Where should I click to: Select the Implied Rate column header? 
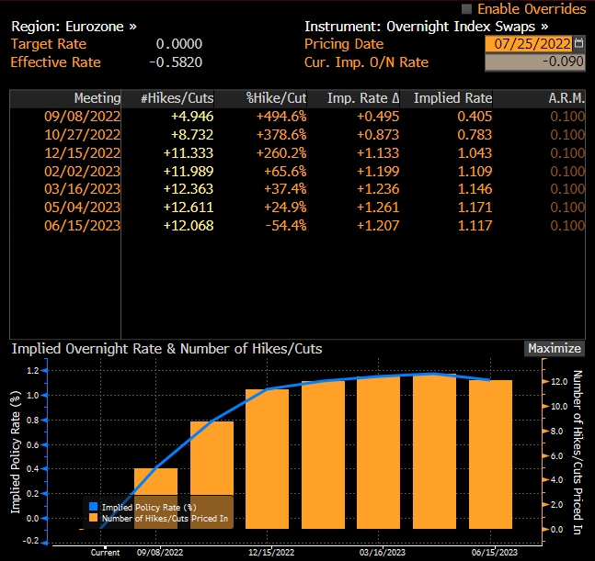pos(452,98)
